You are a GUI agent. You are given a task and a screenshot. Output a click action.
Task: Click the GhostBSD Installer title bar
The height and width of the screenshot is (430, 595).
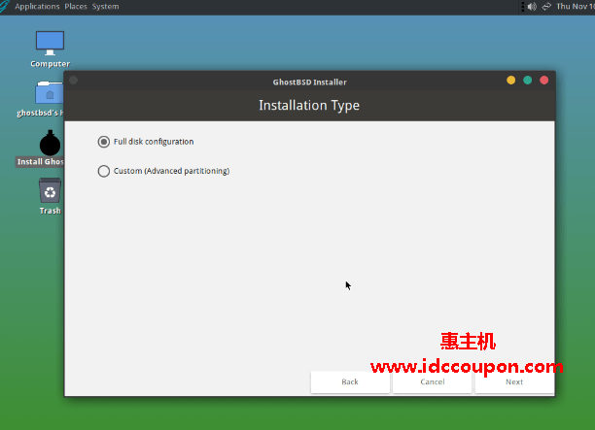(x=309, y=82)
